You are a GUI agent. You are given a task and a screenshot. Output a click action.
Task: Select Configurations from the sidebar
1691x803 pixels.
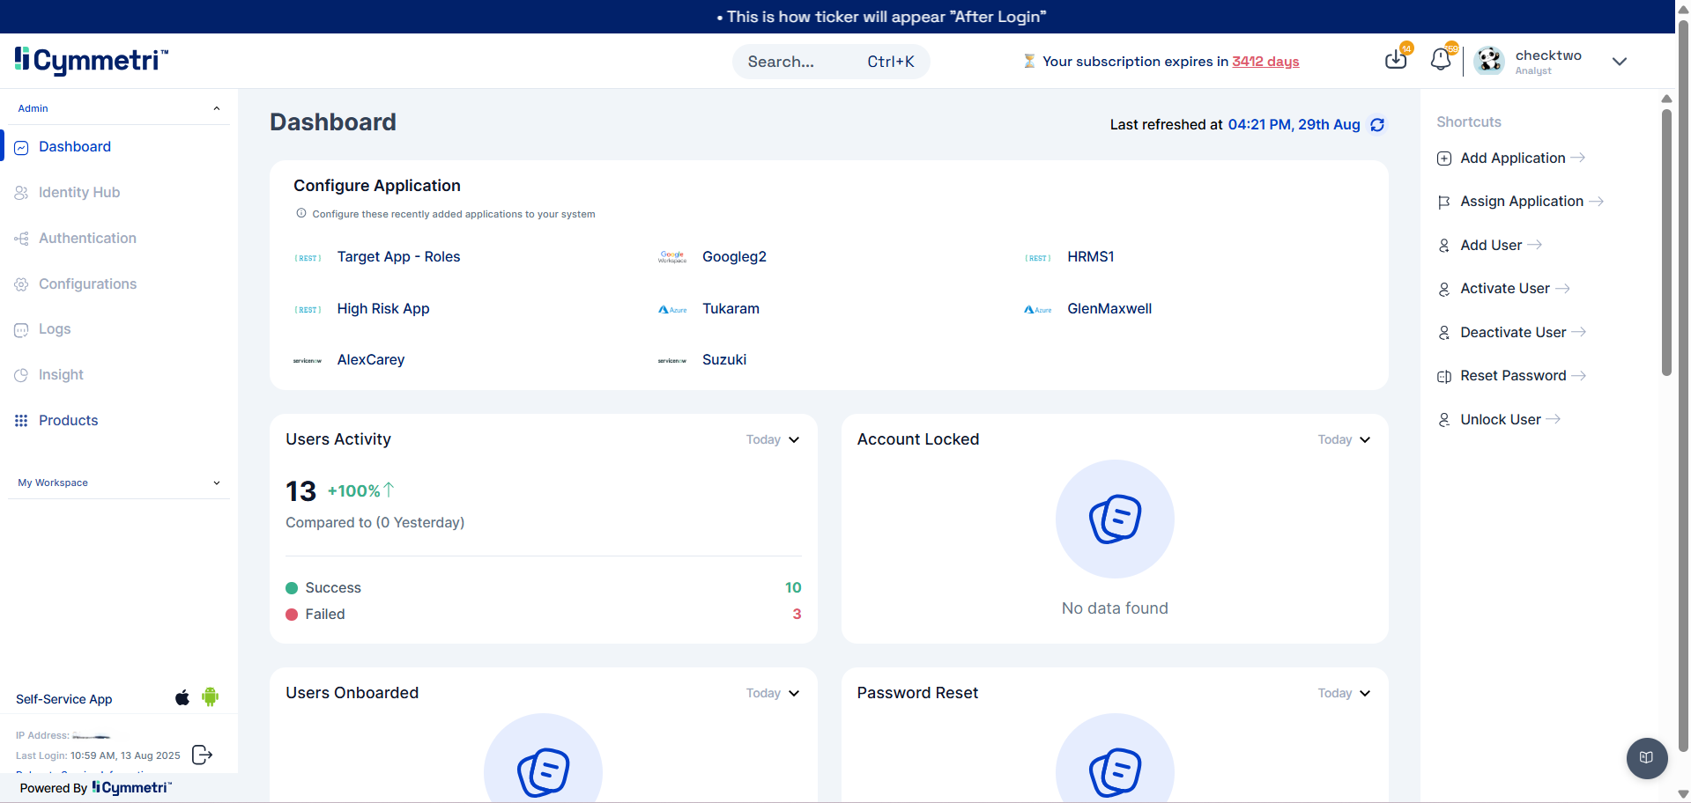[x=87, y=284]
